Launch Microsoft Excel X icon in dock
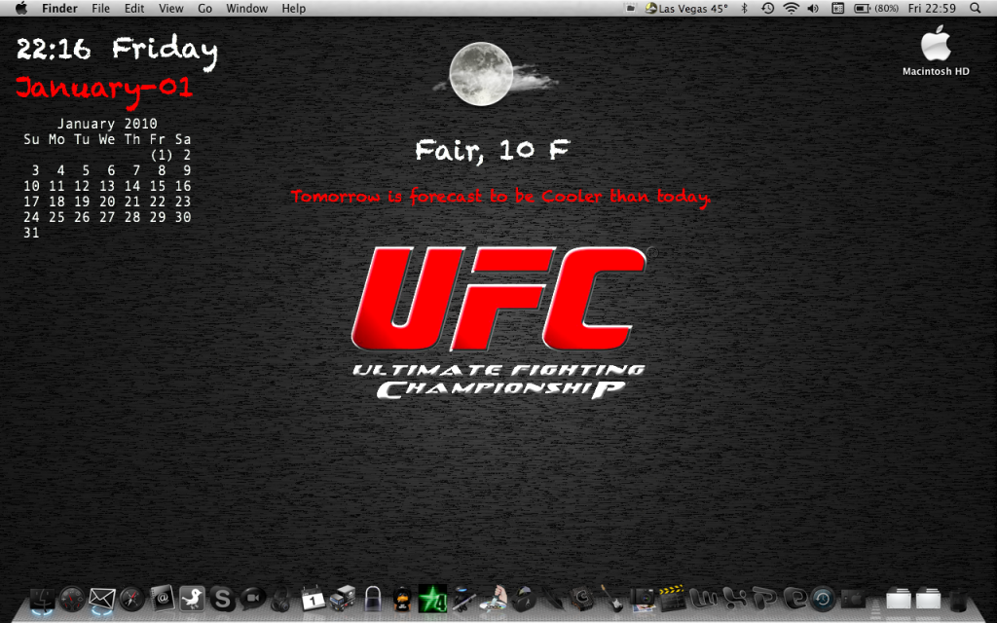The height and width of the screenshot is (623, 997). (x=734, y=599)
